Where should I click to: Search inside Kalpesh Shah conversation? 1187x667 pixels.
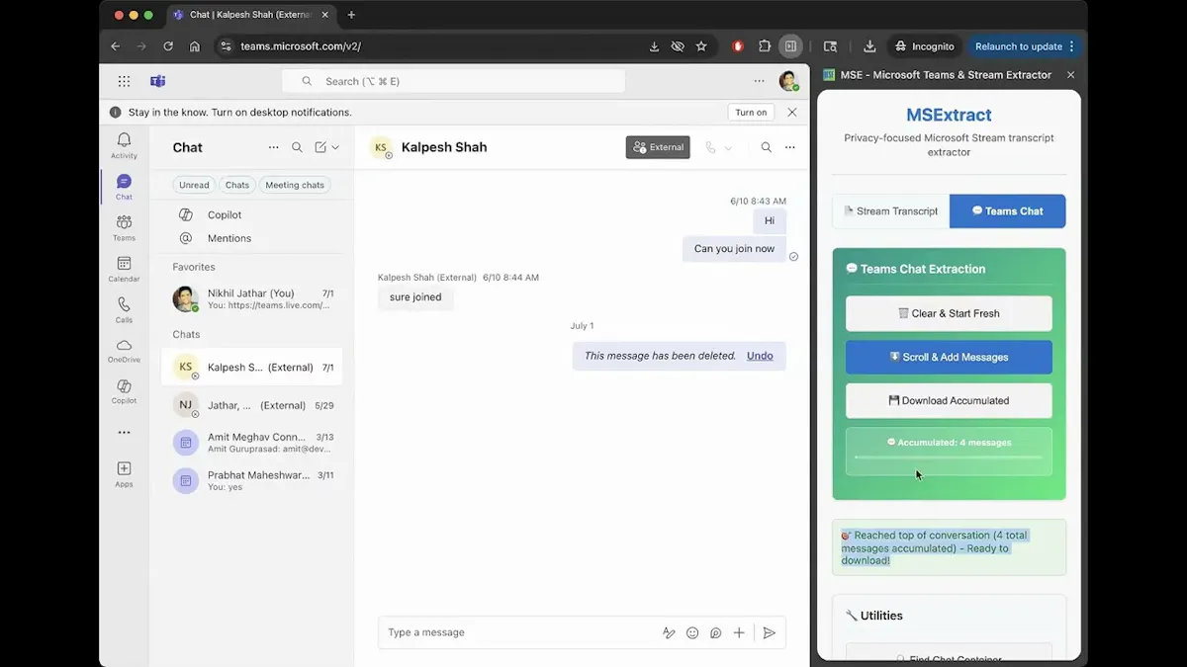(766, 147)
